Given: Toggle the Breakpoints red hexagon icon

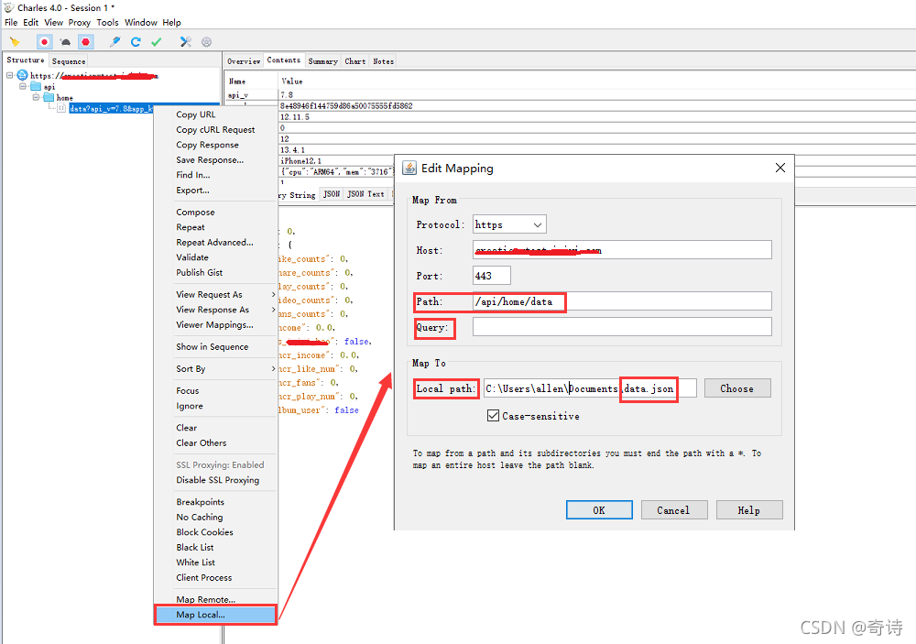Looking at the screenshot, I should pyautogui.click(x=86, y=42).
